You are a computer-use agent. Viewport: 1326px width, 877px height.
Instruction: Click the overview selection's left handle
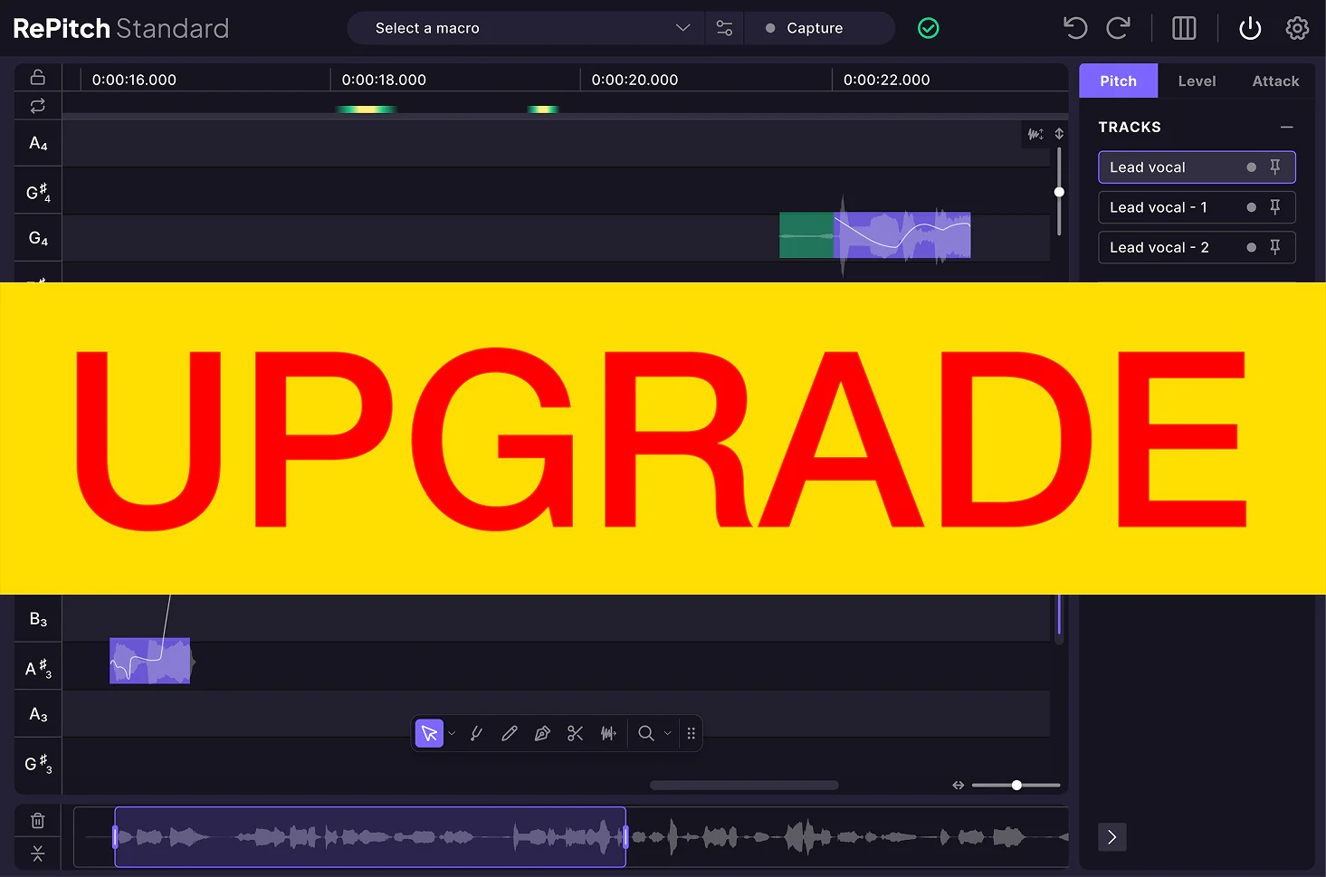pyautogui.click(x=115, y=837)
